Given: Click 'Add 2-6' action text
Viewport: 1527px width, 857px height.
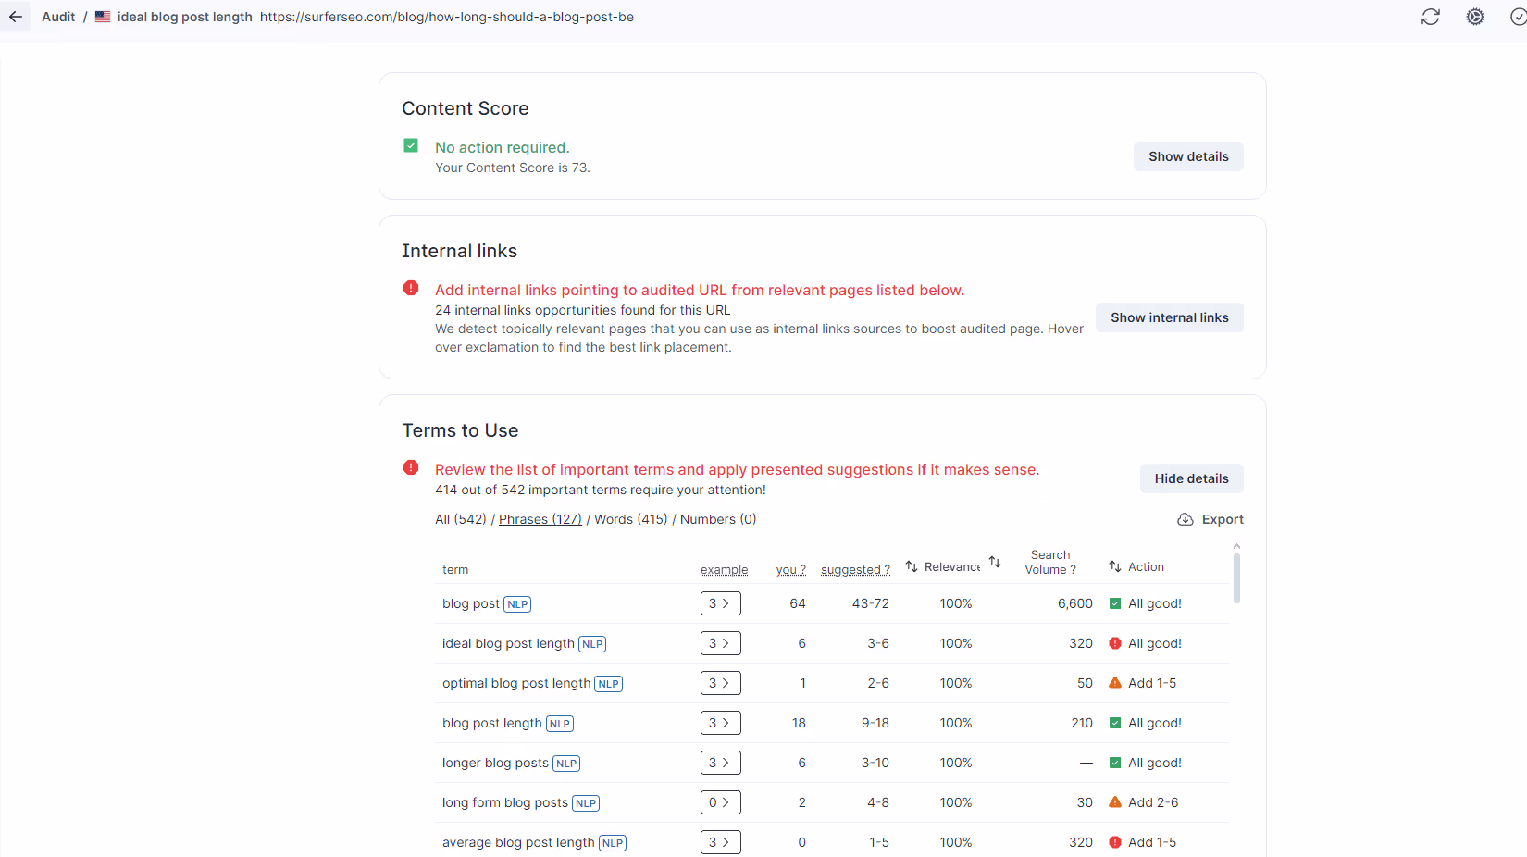Looking at the screenshot, I should tap(1153, 802).
